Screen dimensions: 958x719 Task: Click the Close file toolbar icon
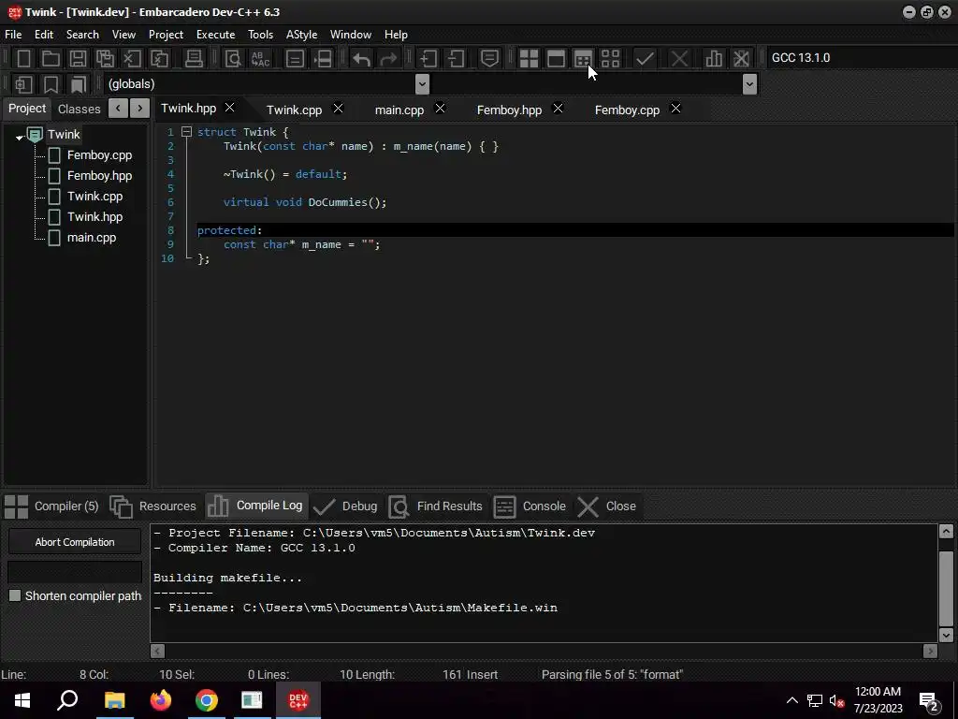[x=132, y=59]
